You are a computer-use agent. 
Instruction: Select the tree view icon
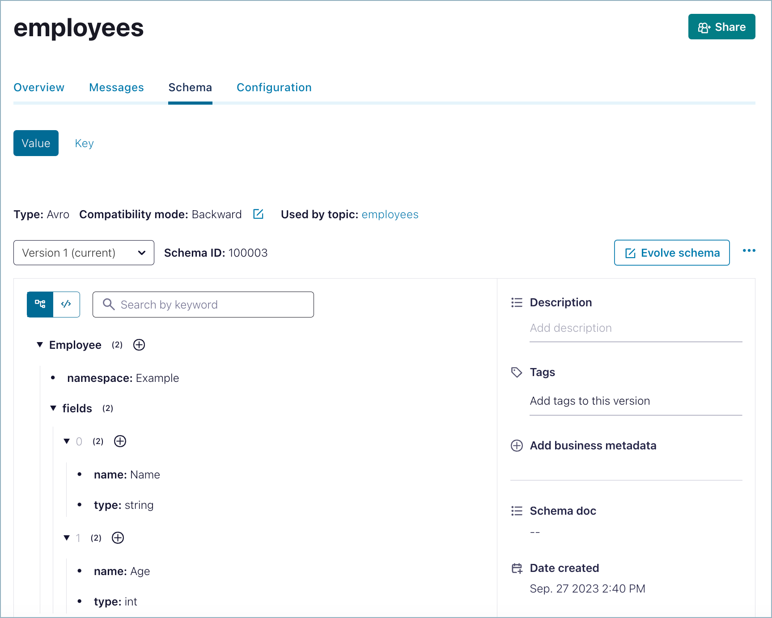40,305
